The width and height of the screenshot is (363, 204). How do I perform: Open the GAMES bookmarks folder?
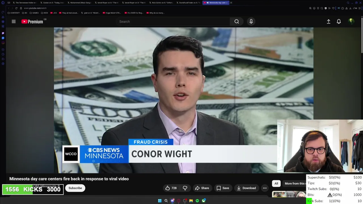point(34,13)
